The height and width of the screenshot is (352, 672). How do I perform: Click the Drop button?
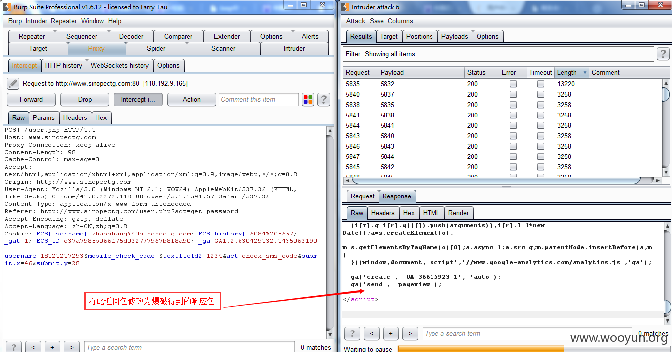pyautogui.click(x=85, y=99)
